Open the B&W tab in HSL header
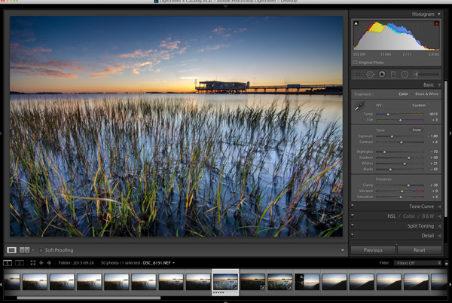 pyautogui.click(x=428, y=216)
